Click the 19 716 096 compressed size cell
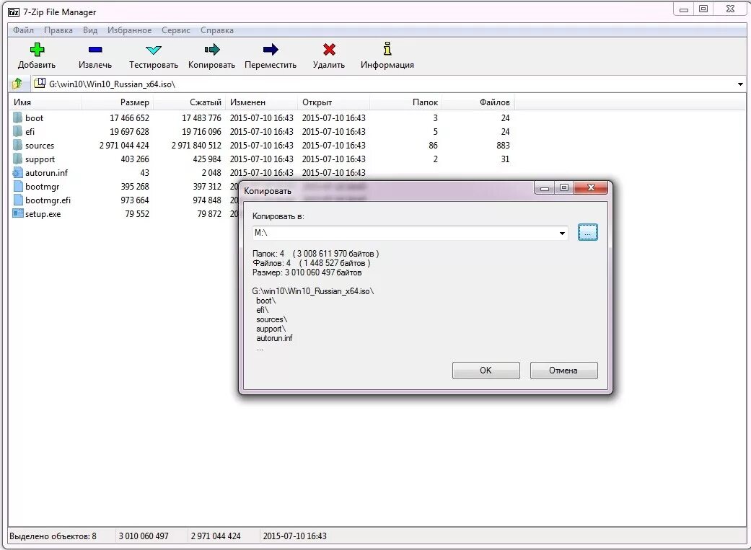This screenshot has height=550, width=751. (202, 132)
